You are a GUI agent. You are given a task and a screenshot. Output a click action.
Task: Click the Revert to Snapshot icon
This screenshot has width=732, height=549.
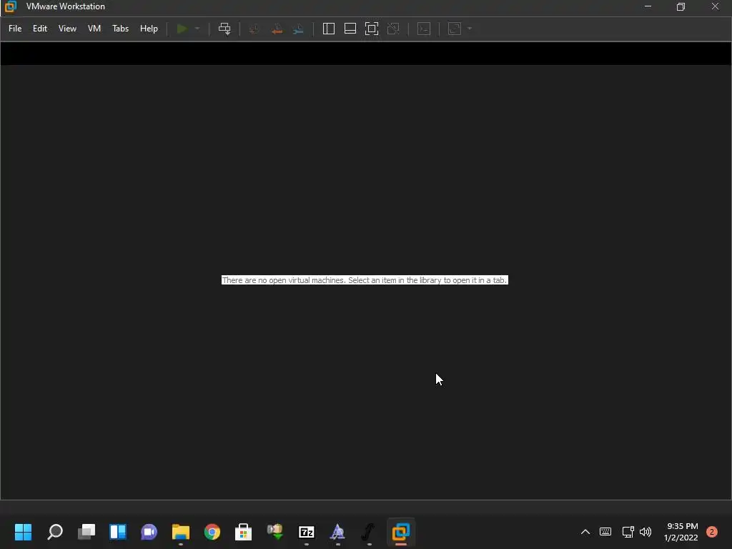click(x=277, y=29)
